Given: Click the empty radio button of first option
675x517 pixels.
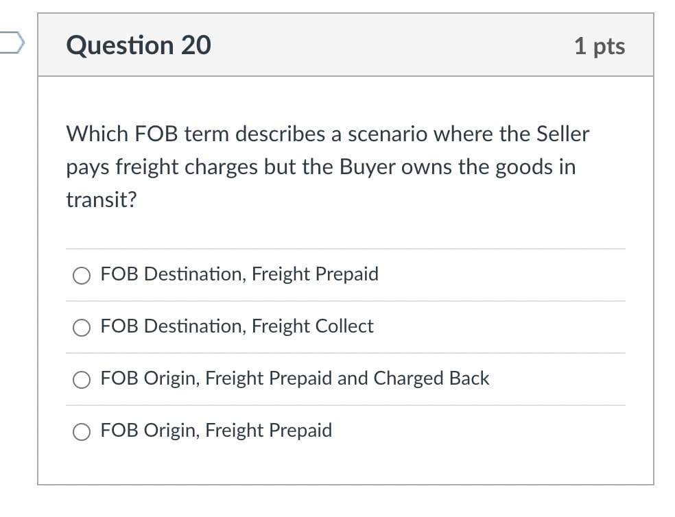Looking at the screenshot, I should pos(82,276).
